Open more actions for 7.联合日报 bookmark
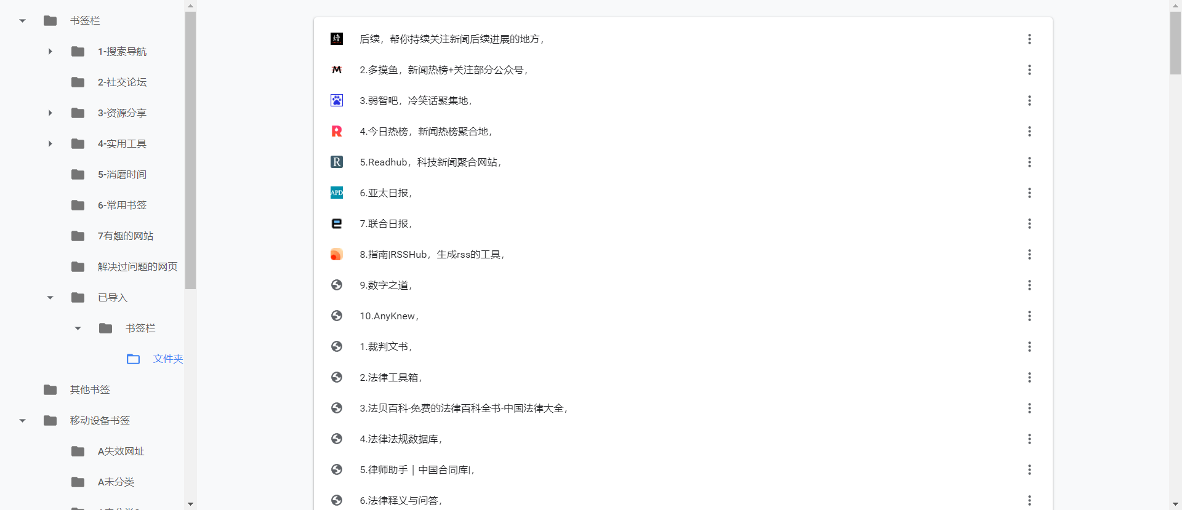 tap(1029, 223)
